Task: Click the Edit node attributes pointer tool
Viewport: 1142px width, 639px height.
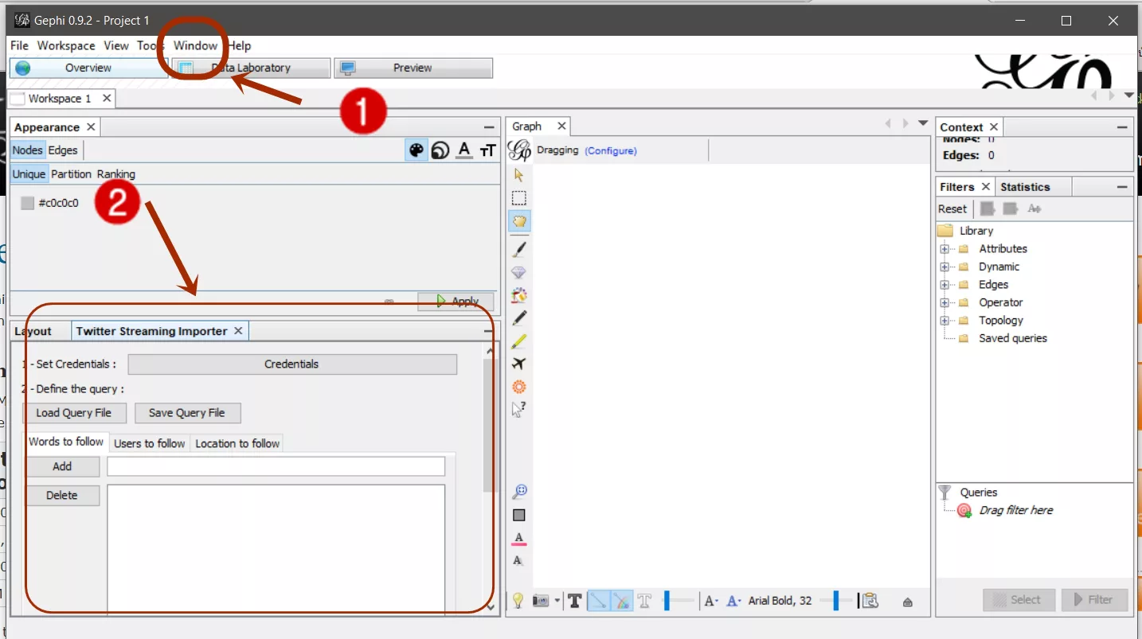Action: [x=519, y=410]
